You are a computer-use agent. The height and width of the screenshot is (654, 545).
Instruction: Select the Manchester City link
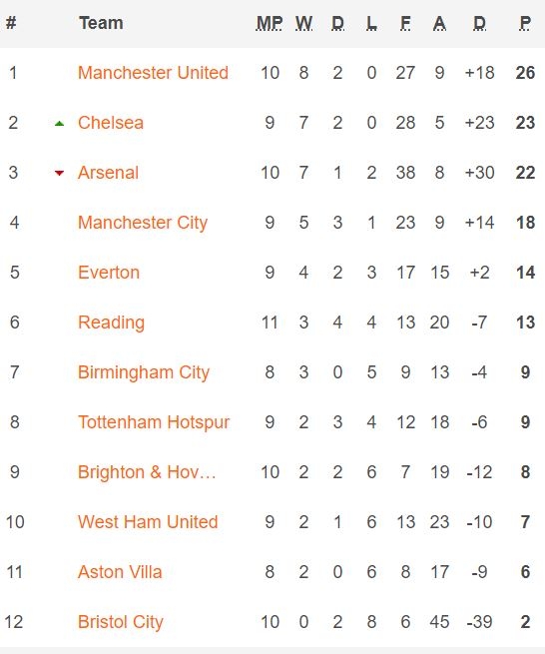tap(143, 223)
